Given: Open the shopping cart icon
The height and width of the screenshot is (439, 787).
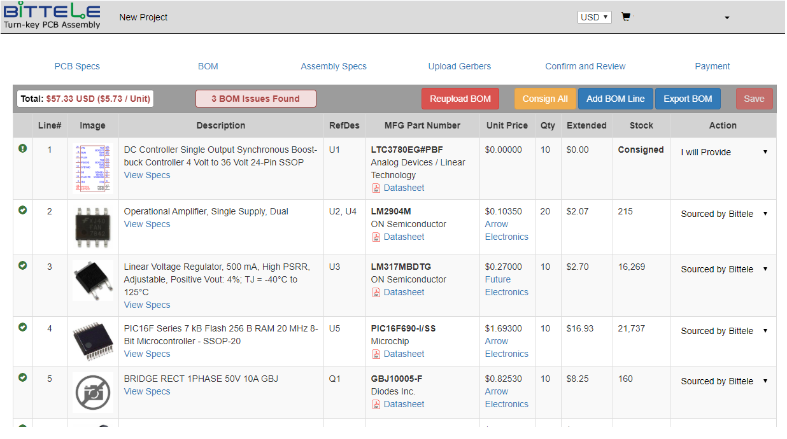Looking at the screenshot, I should coord(626,17).
